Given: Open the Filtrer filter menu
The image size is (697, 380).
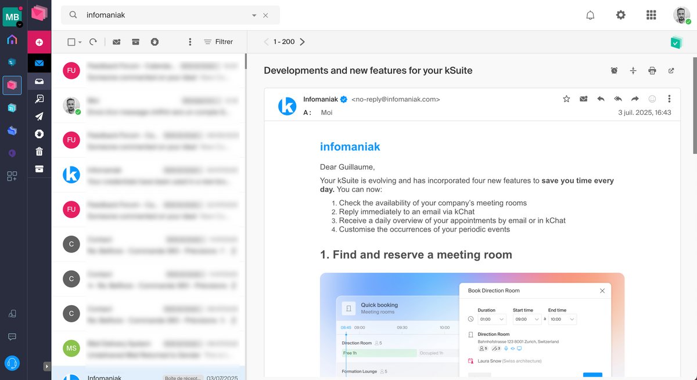Looking at the screenshot, I should (x=218, y=42).
